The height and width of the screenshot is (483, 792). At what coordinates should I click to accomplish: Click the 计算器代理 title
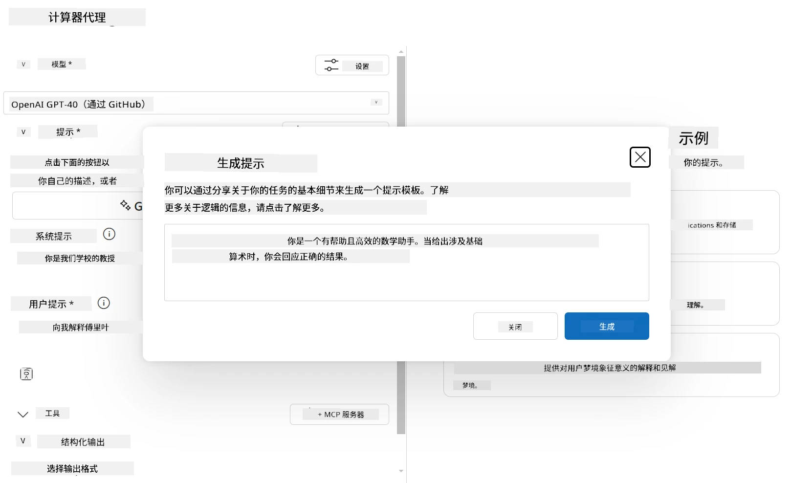pyautogui.click(x=77, y=18)
